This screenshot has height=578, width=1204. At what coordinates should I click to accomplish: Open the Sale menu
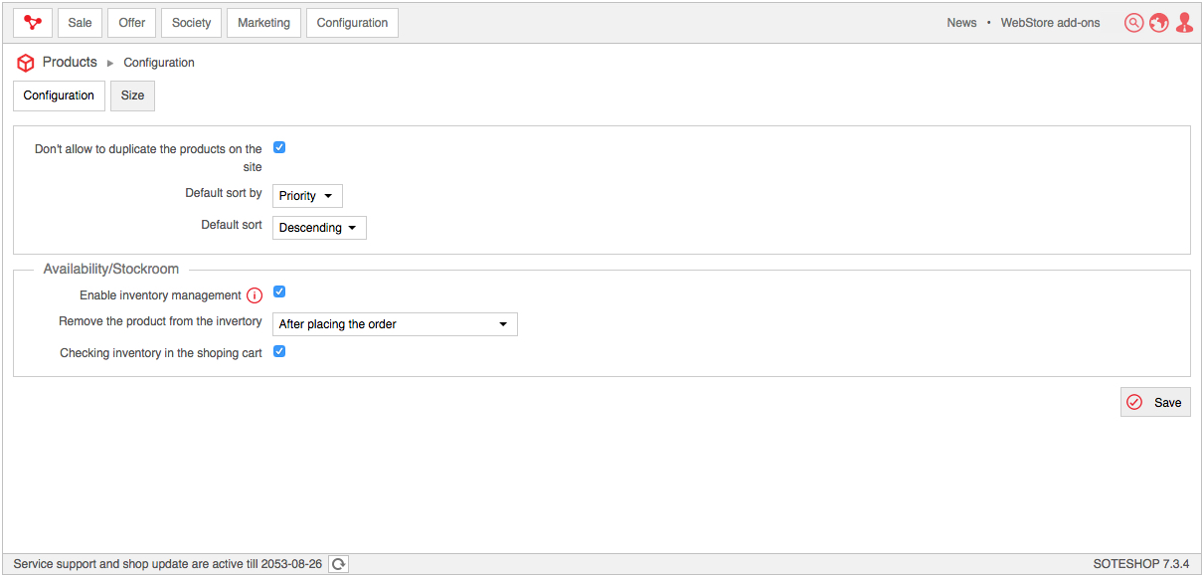click(x=80, y=23)
